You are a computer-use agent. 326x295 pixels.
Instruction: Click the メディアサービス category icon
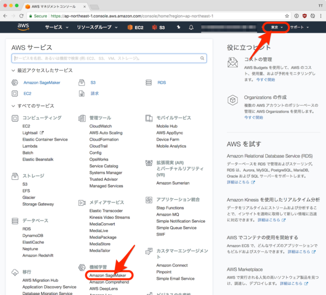[x=82, y=203]
